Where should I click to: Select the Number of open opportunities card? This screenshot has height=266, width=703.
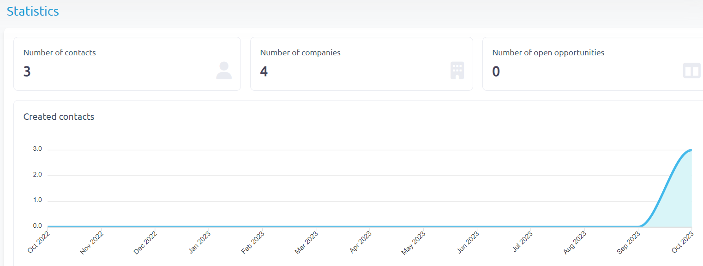[593, 64]
